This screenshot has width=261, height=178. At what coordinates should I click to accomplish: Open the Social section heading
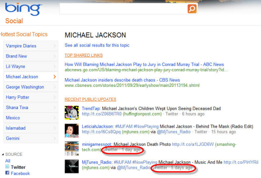[x=14, y=21]
